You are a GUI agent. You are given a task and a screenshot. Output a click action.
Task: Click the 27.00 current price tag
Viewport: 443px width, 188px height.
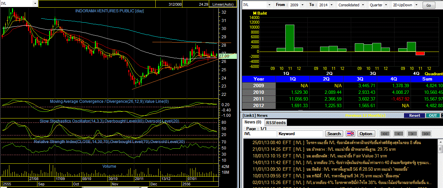pos(227,56)
